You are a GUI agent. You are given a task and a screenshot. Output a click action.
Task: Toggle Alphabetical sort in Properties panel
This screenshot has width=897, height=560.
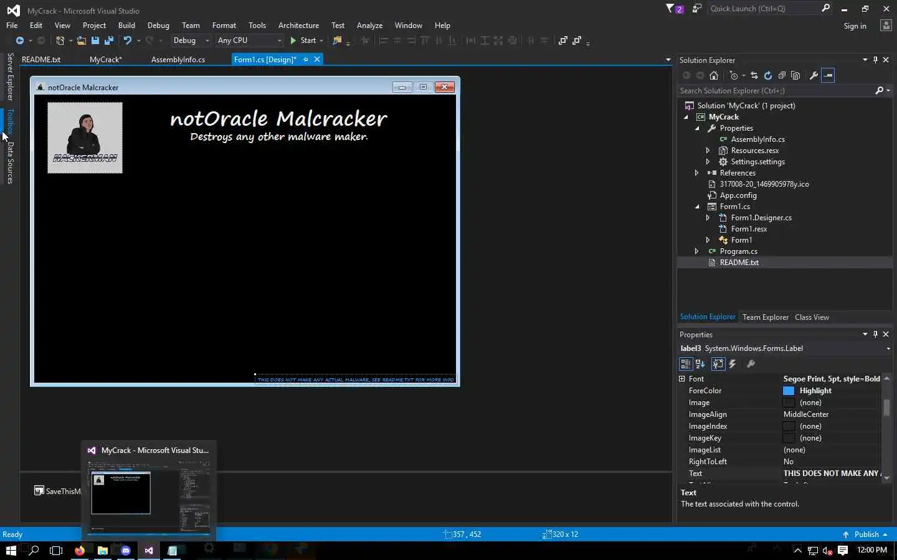point(700,364)
